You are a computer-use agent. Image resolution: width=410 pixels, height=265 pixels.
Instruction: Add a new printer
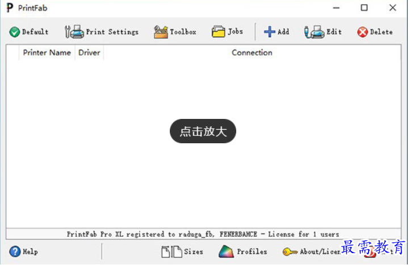[x=277, y=32]
